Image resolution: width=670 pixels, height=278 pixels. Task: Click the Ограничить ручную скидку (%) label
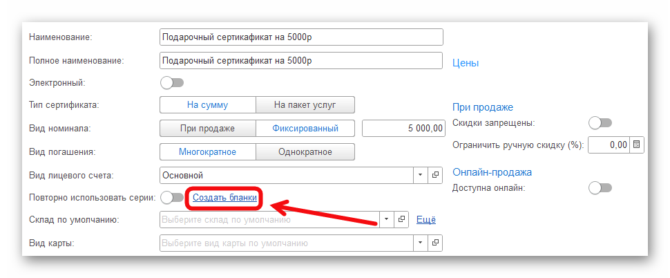518,145
